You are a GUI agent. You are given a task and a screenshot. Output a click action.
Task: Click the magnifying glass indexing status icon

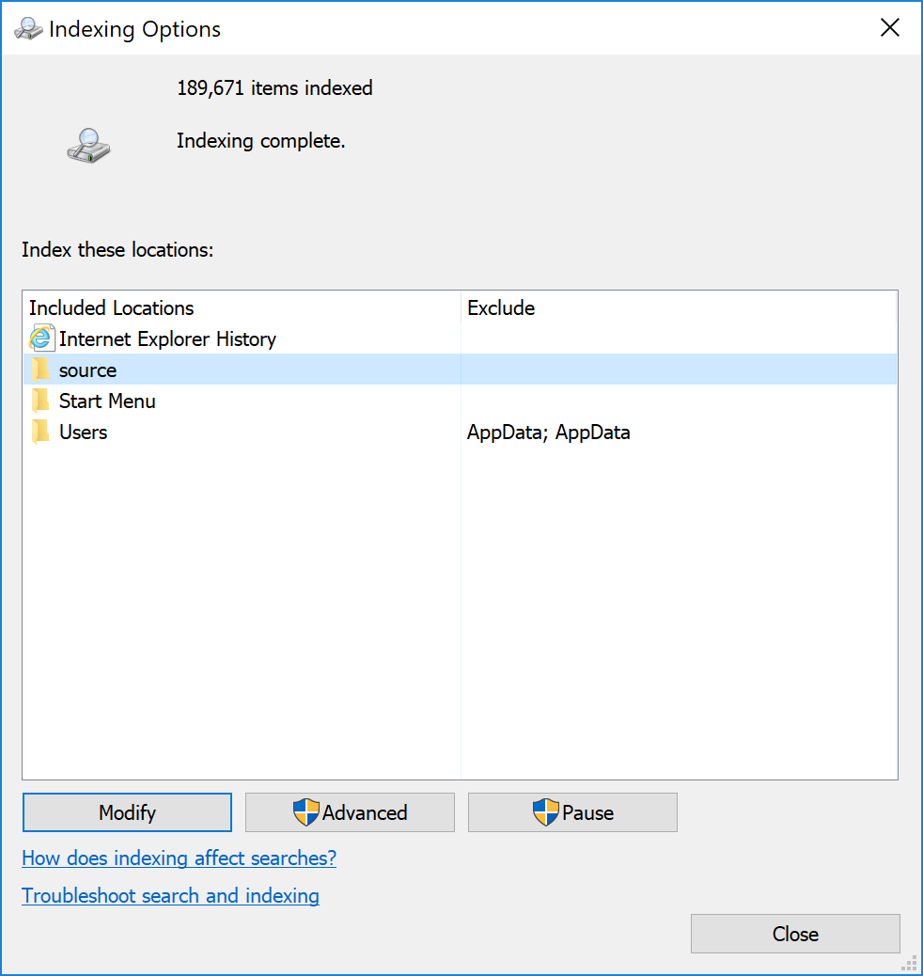tap(88, 146)
